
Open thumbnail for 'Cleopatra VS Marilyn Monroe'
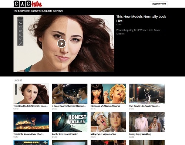coord(108,94)
